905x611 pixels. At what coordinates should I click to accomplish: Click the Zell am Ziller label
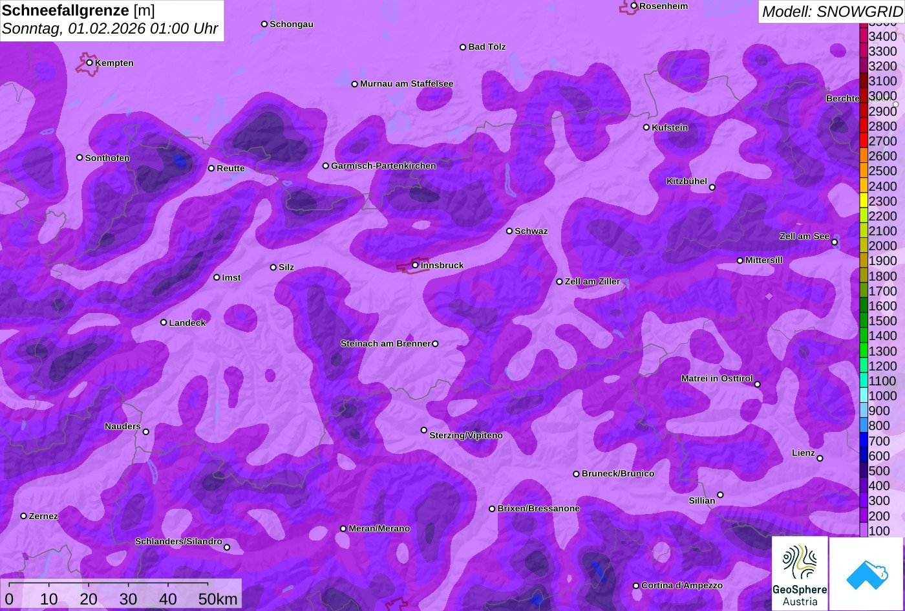(x=593, y=282)
